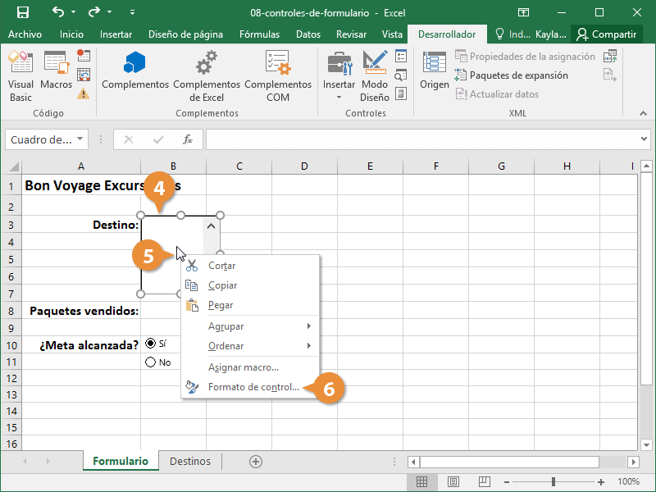656x492 pixels.
Task: Open the Redo history dropdown arrow
Action: click(x=109, y=12)
